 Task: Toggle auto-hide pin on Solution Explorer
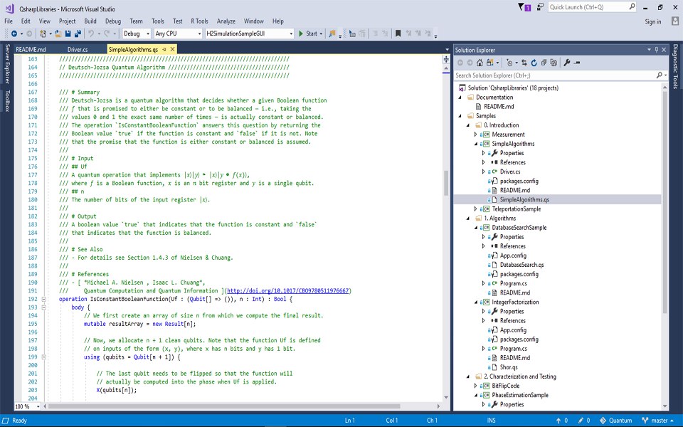tap(656, 50)
